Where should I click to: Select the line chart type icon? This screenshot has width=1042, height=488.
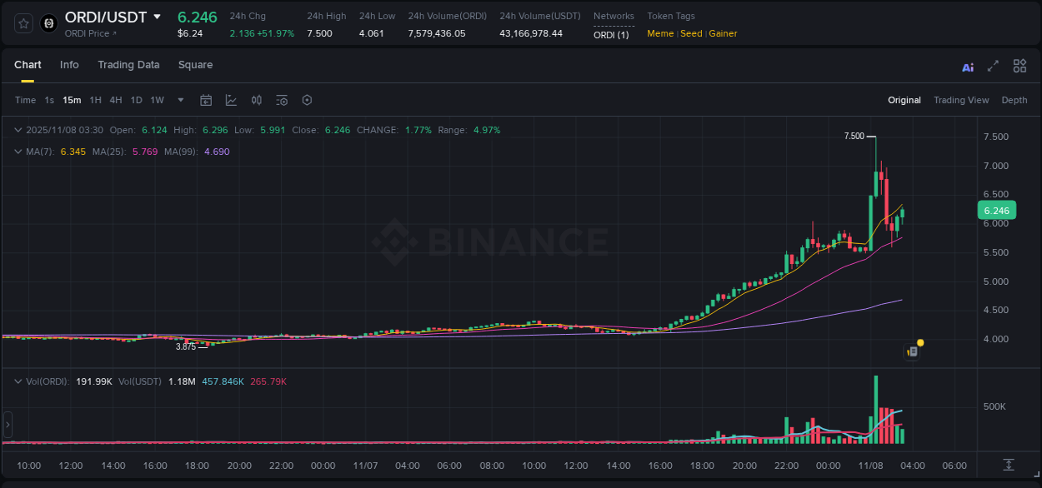231,100
